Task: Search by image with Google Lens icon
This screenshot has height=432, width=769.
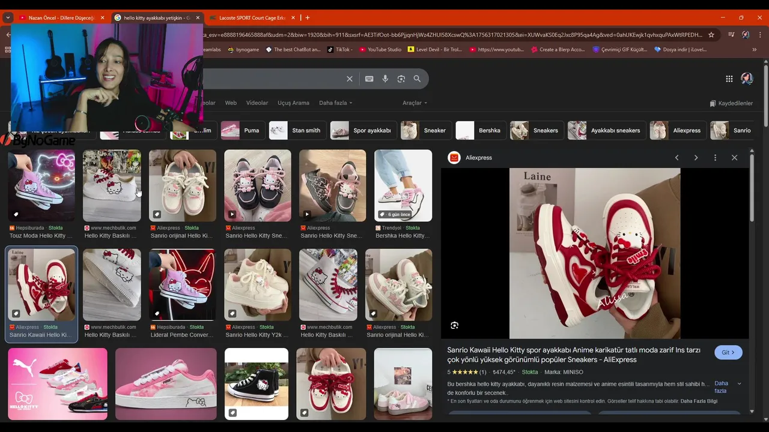Action: pyautogui.click(x=401, y=79)
